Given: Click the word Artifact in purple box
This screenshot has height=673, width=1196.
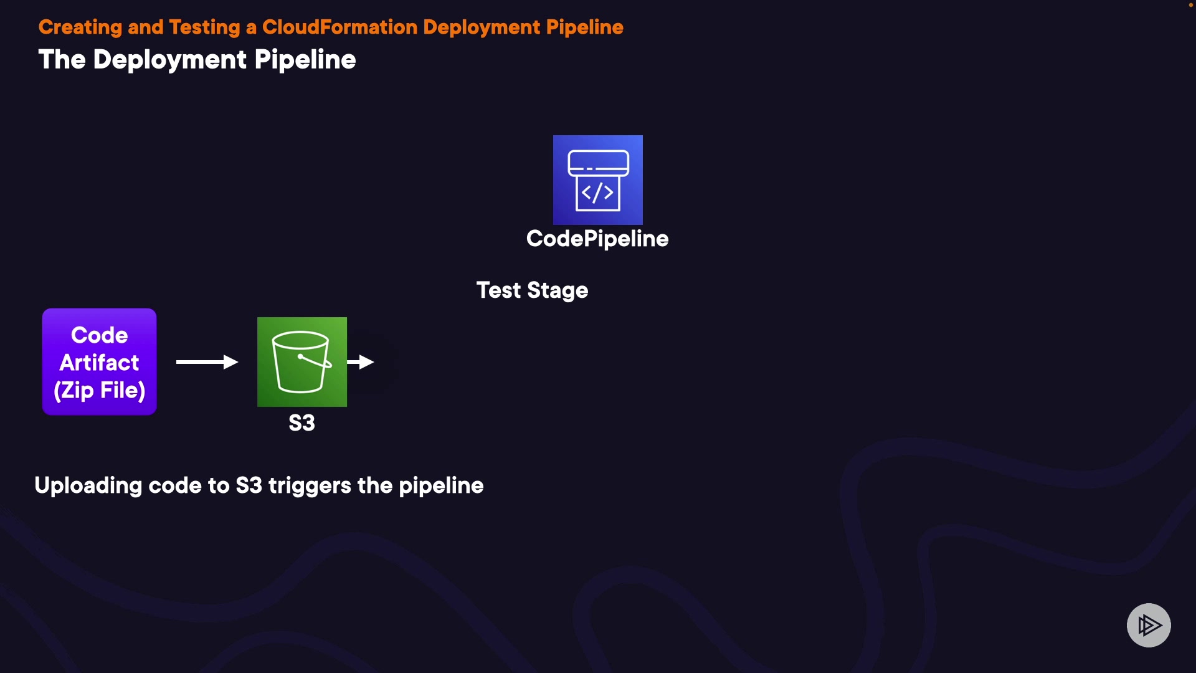Looking at the screenshot, I should click(x=99, y=363).
